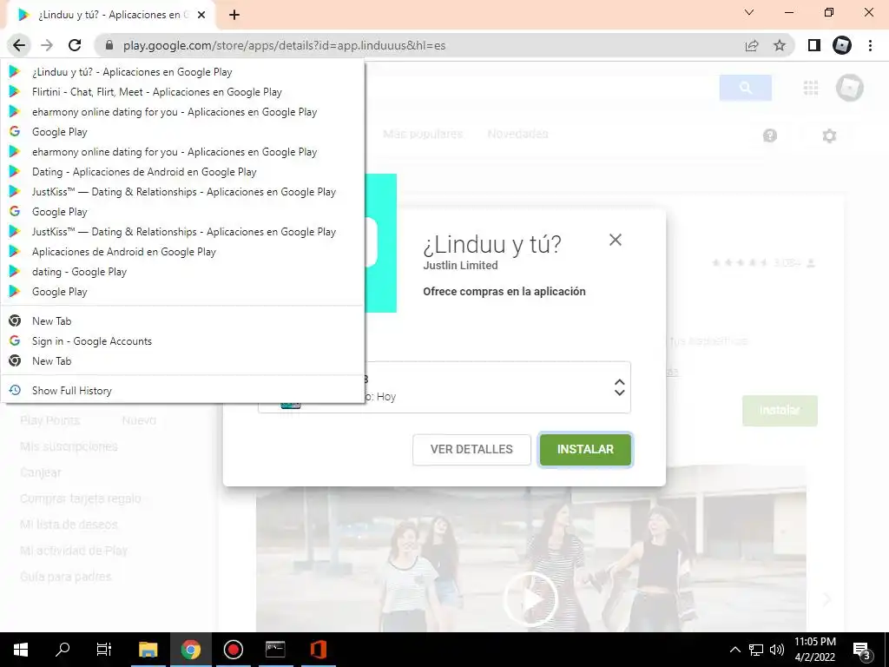Click the faded Instalar button on page
889x667 pixels.
pos(780,411)
